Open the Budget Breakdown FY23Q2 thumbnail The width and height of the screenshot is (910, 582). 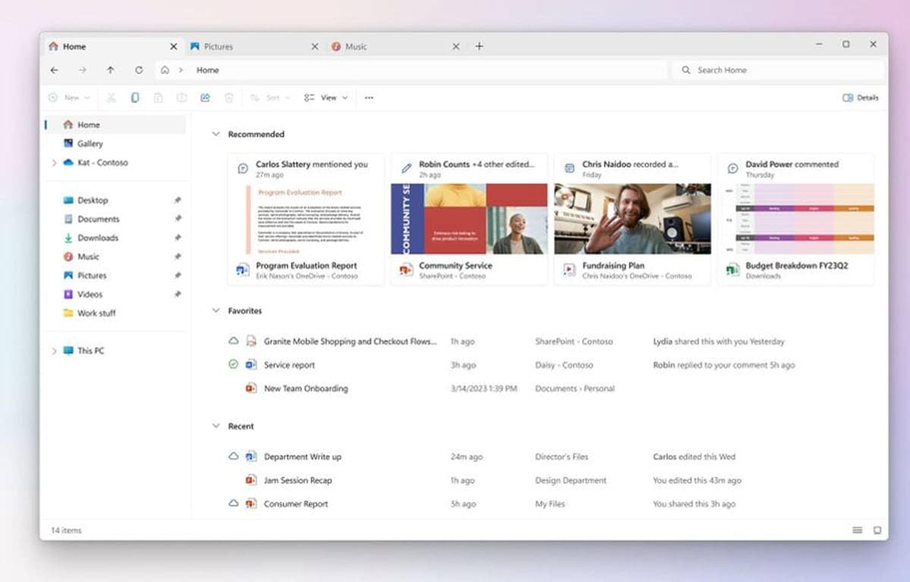click(x=795, y=219)
